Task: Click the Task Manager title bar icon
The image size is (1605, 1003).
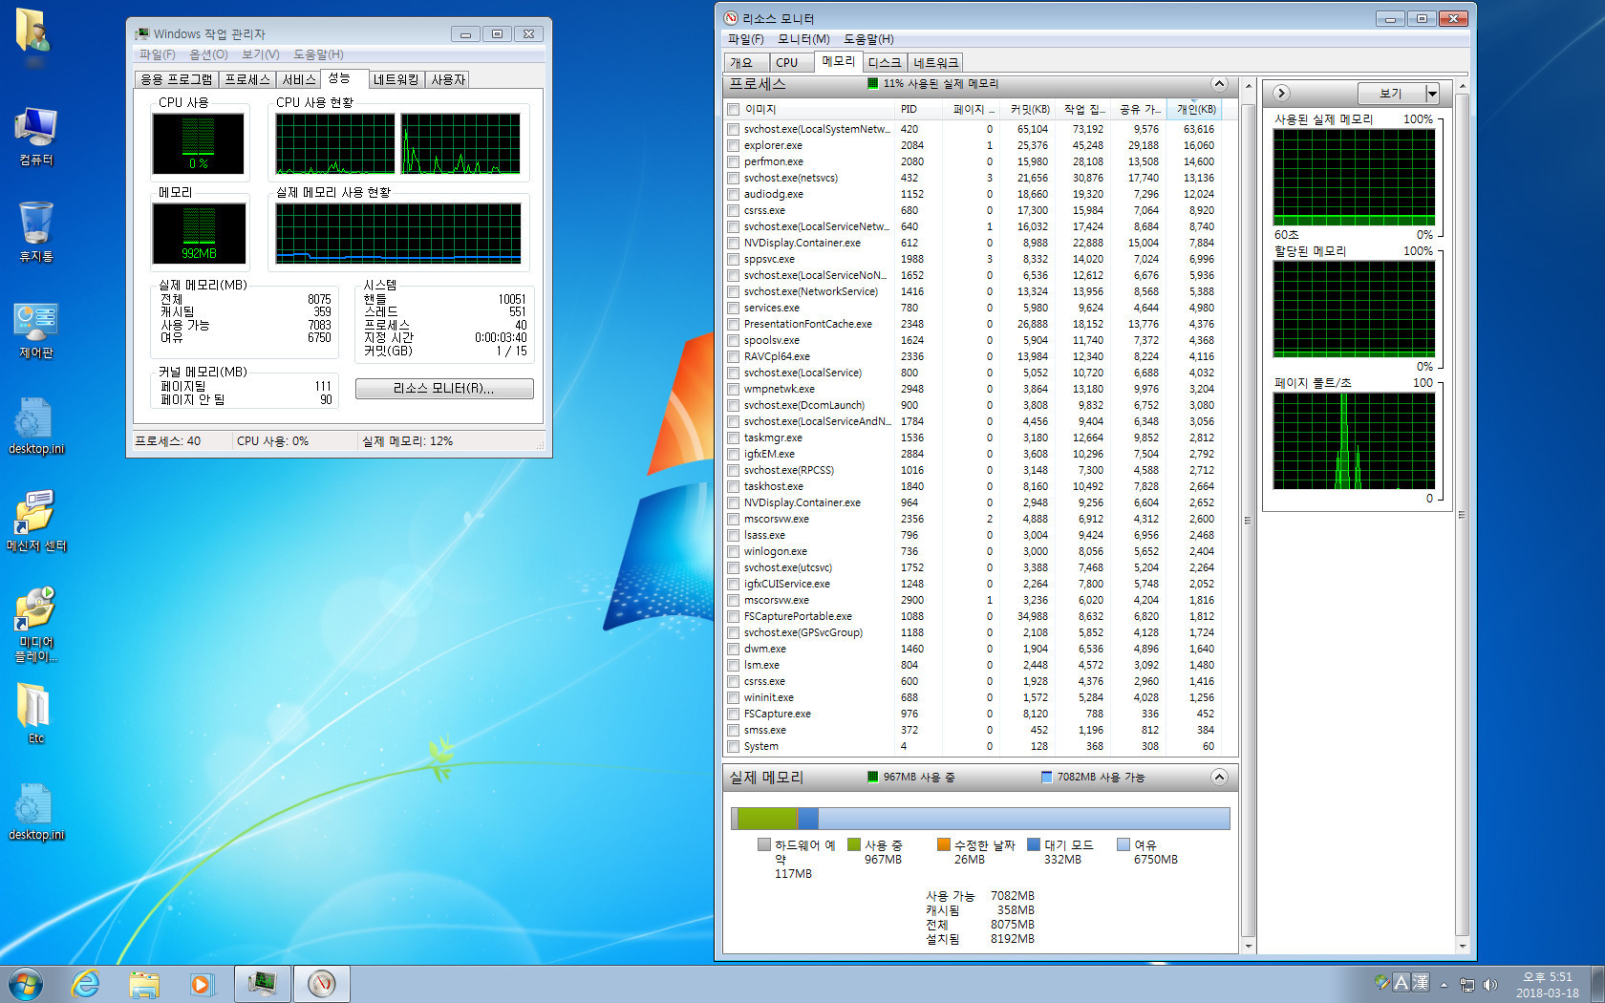Action: tap(142, 33)
